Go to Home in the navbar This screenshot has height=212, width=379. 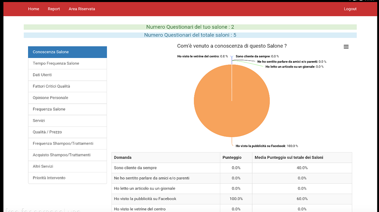33,9
